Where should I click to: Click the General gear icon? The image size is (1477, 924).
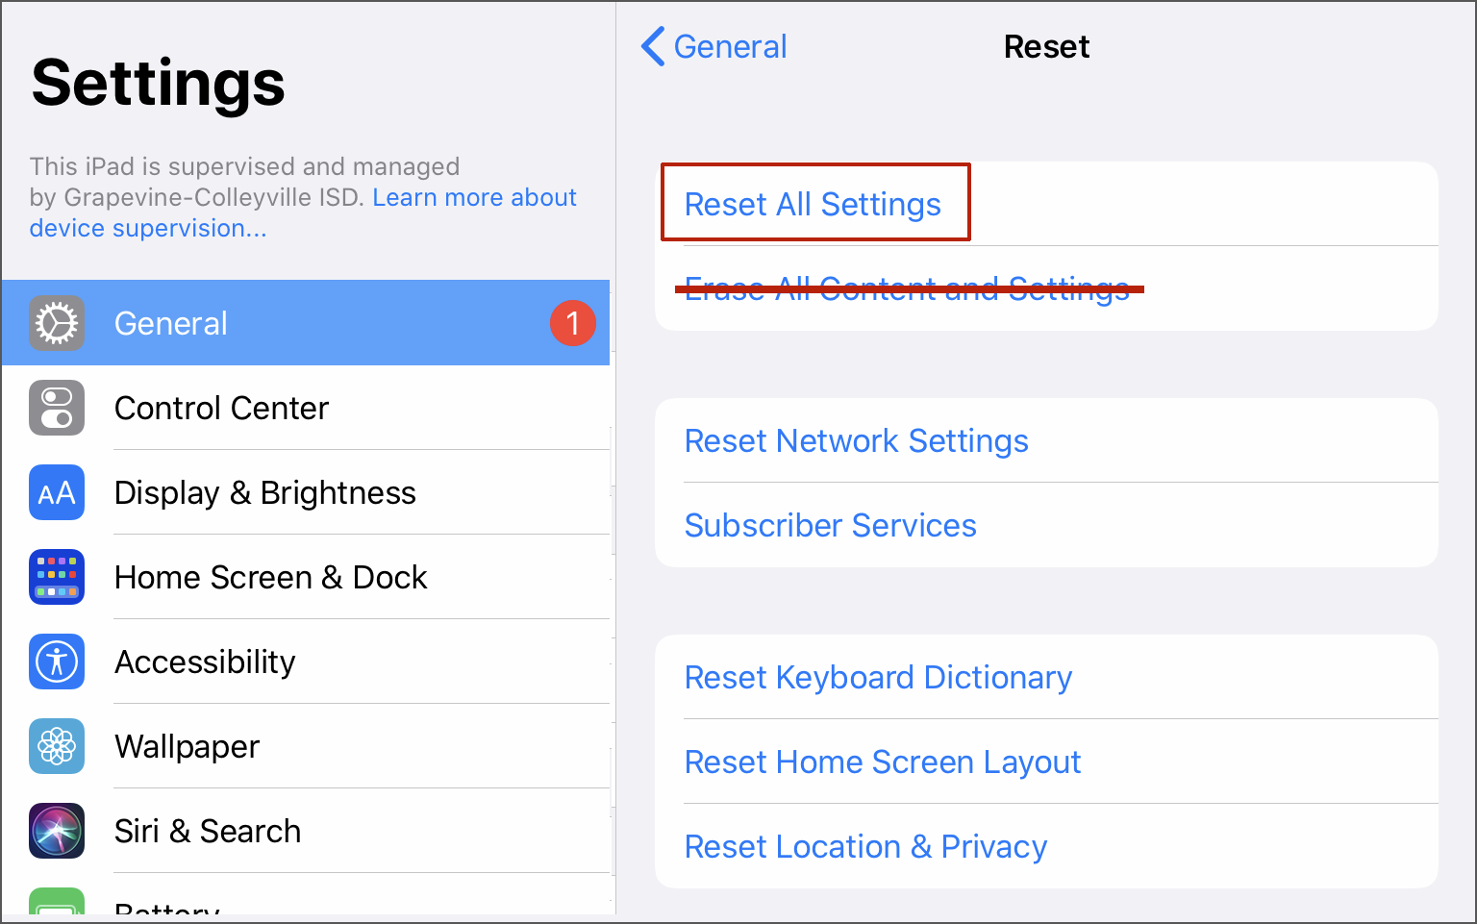click(57, 323)
